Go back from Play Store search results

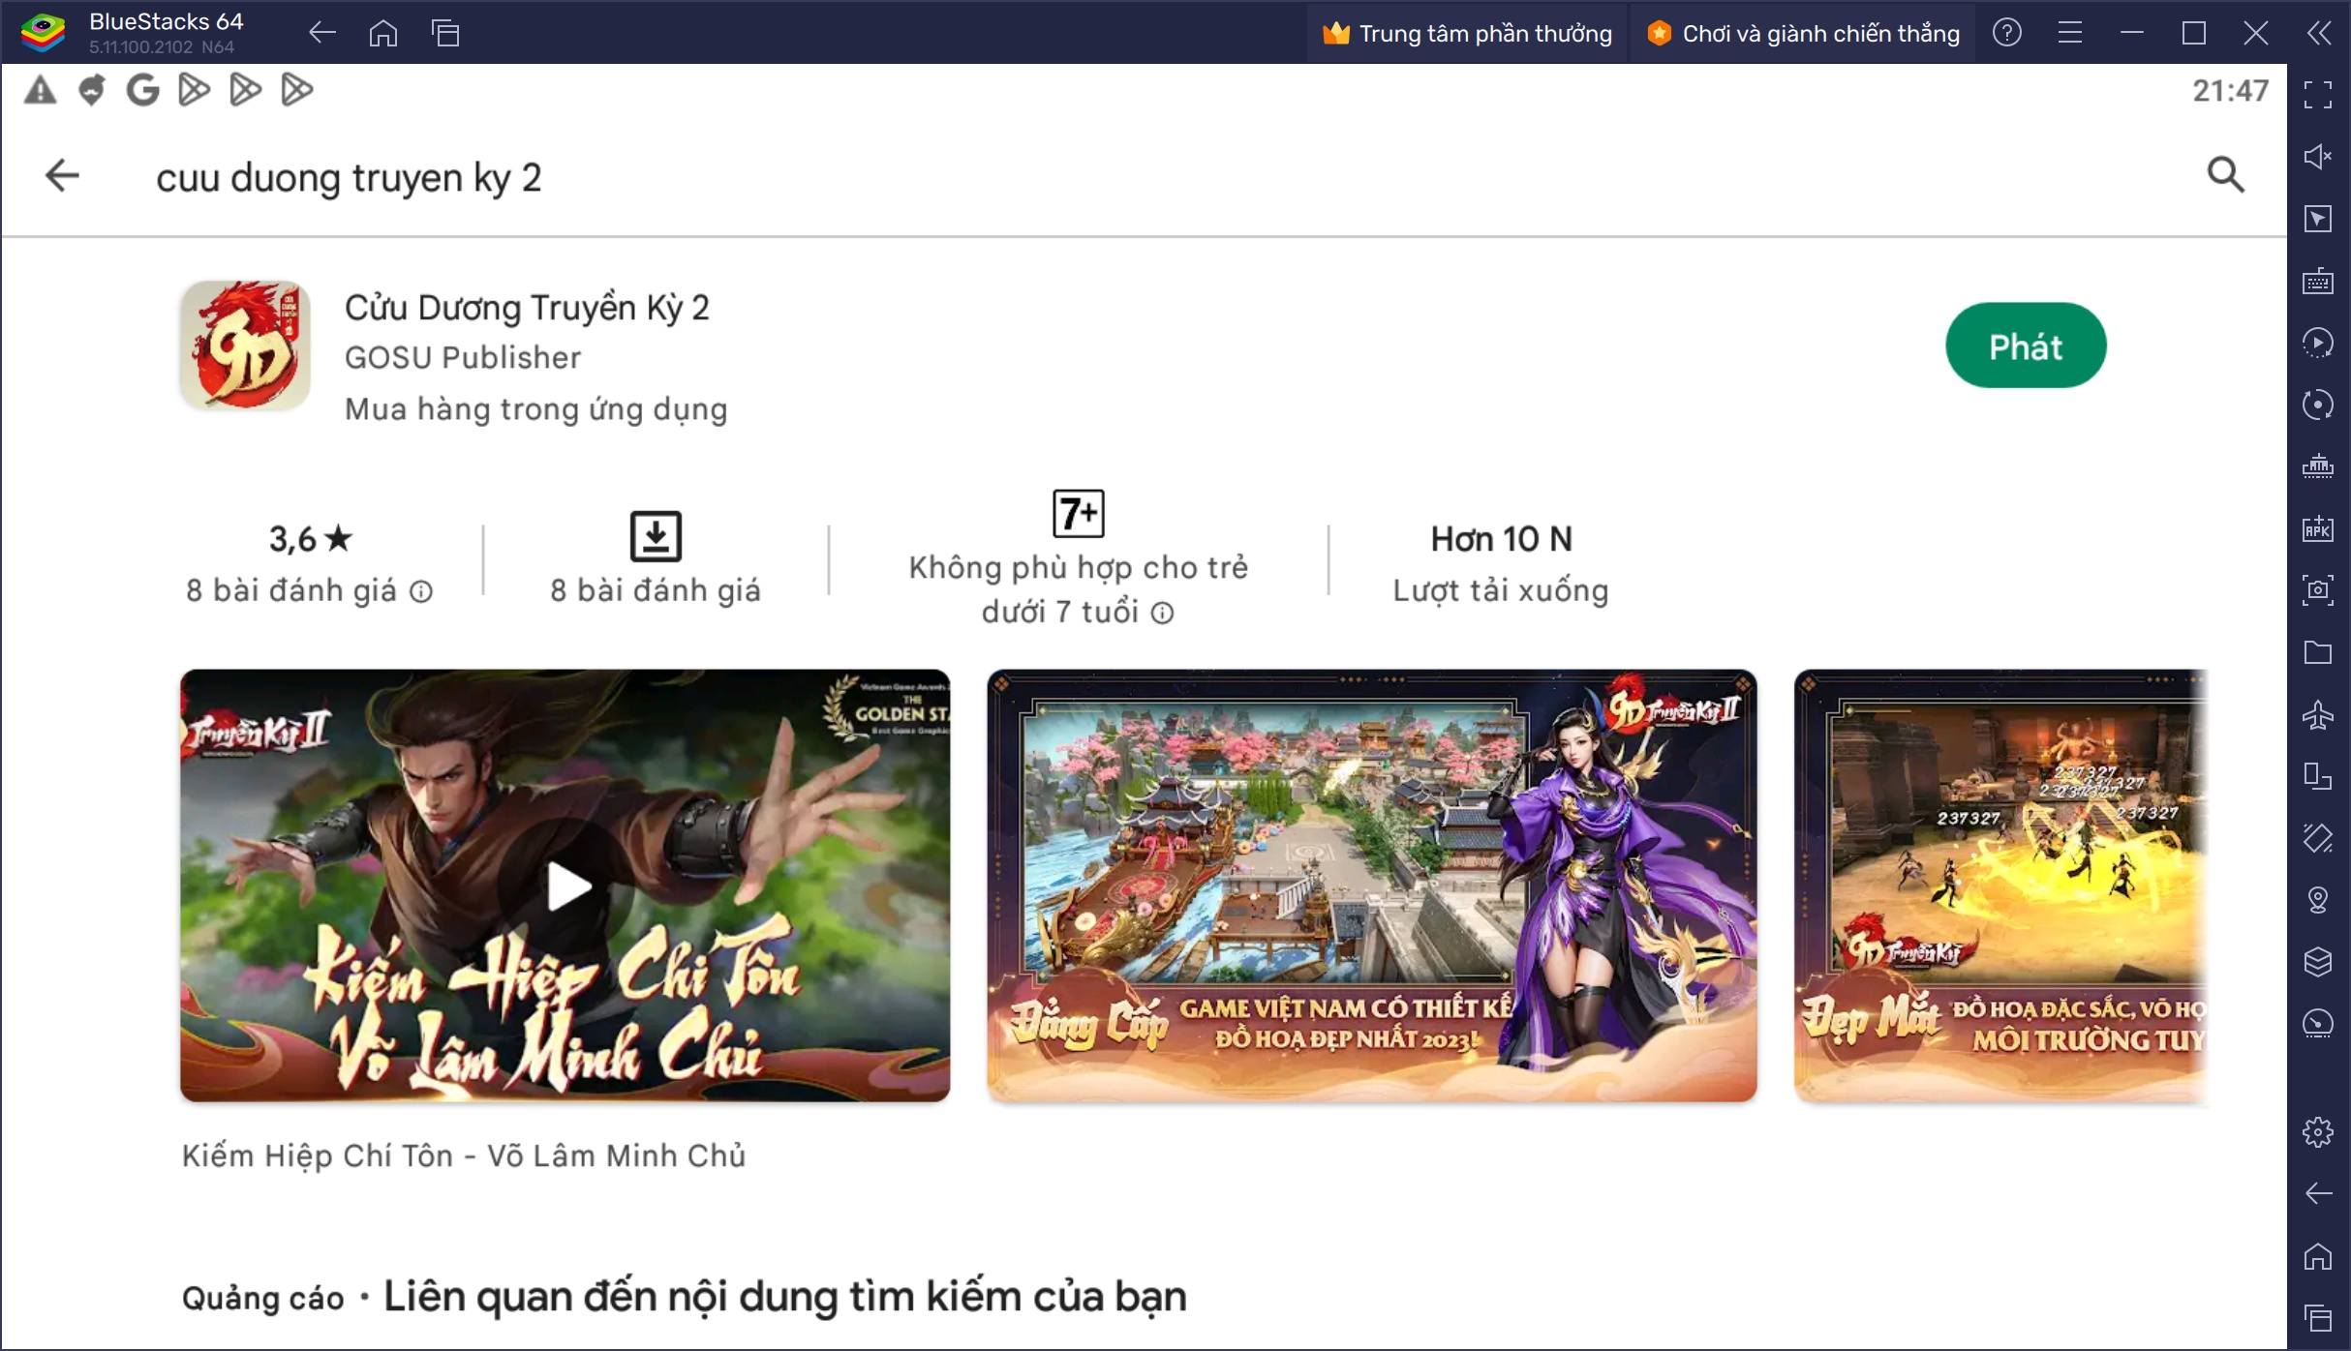click(62, 175)
